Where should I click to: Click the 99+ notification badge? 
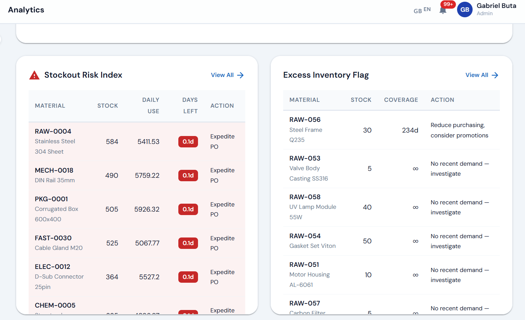(448, 4)
